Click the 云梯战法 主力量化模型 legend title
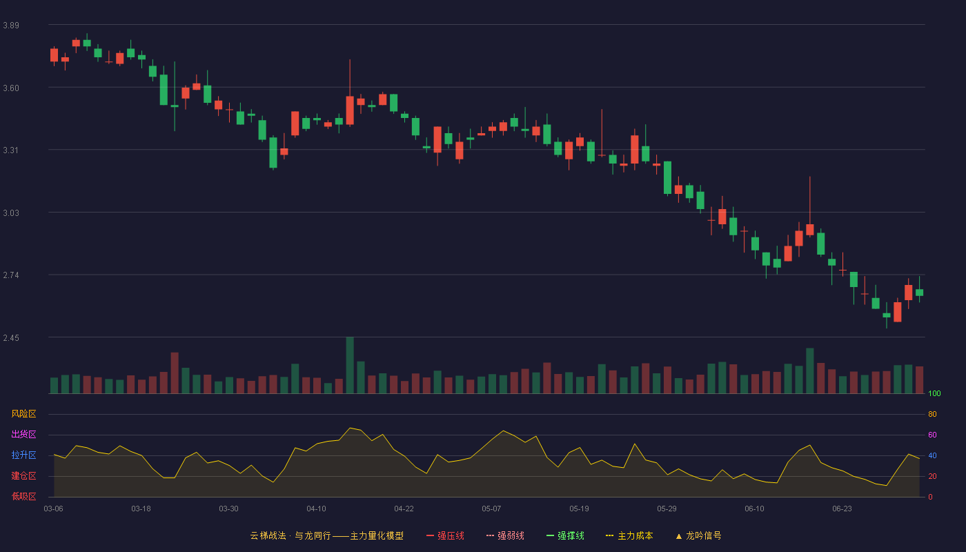Viewport: 966px width, 552px height. 326,535
